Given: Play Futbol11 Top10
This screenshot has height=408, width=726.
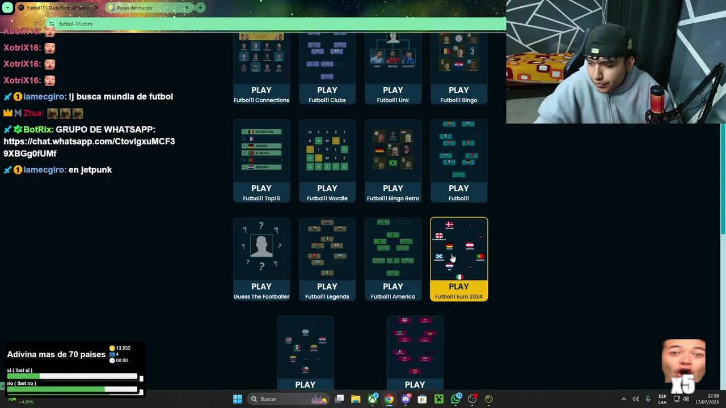Looking at the screenshot, I should point(261,161).
